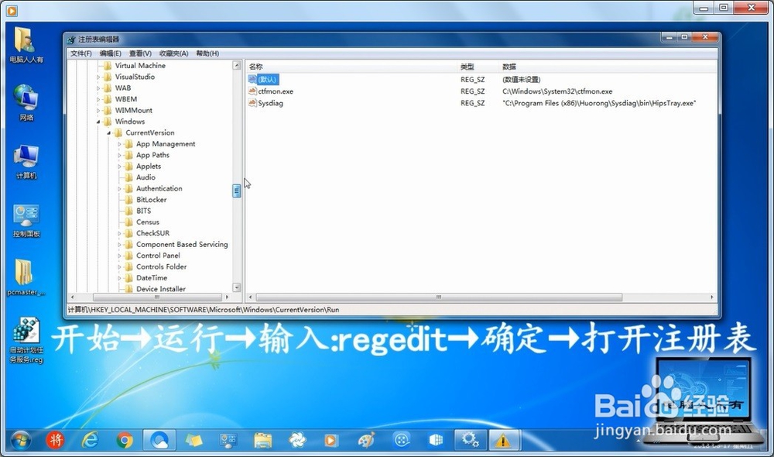The height and width of the screenshot is (457, 774).
Task: Launch Paint from the taskbar palette icon
Action: [366, 440]
